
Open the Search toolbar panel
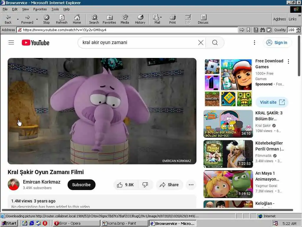(x=94, y=19)
